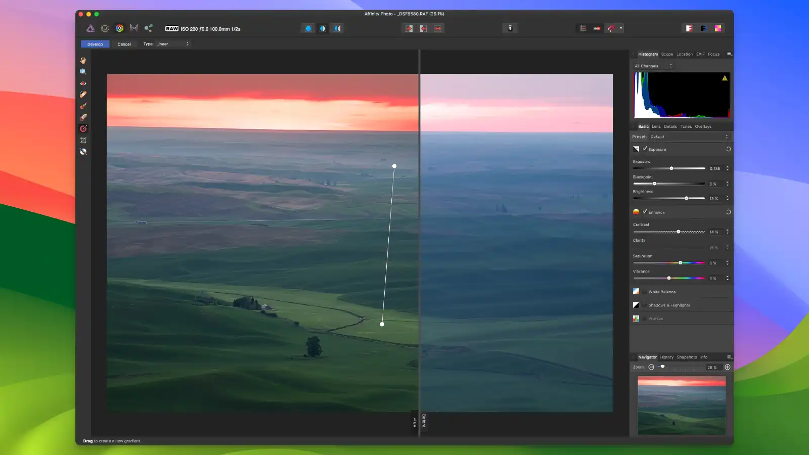Open the All Channels histogram selector
Screen dimensions: 809x455
point(652,66)
